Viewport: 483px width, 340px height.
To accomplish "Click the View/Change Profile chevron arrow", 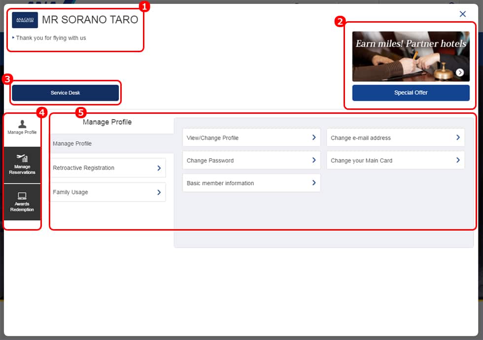I will coord(313,137).
